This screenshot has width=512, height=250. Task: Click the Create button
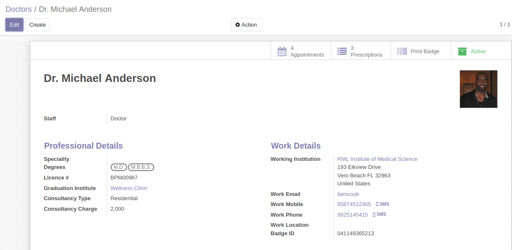coord(37,24)
